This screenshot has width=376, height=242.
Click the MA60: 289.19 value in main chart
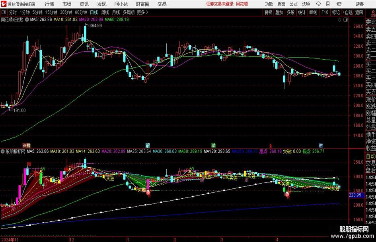[117, 19]
